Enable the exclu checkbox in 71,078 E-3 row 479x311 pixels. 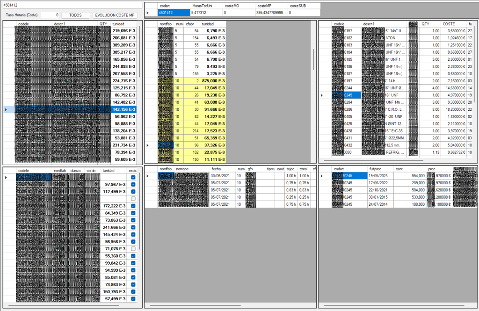click(134, 249)
